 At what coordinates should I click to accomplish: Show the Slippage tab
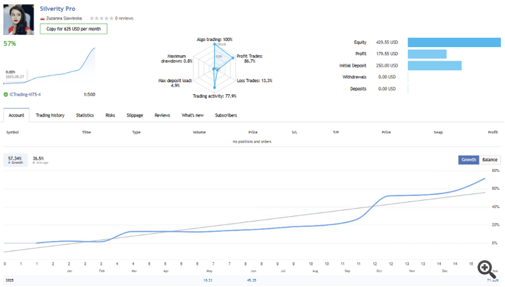134,115
